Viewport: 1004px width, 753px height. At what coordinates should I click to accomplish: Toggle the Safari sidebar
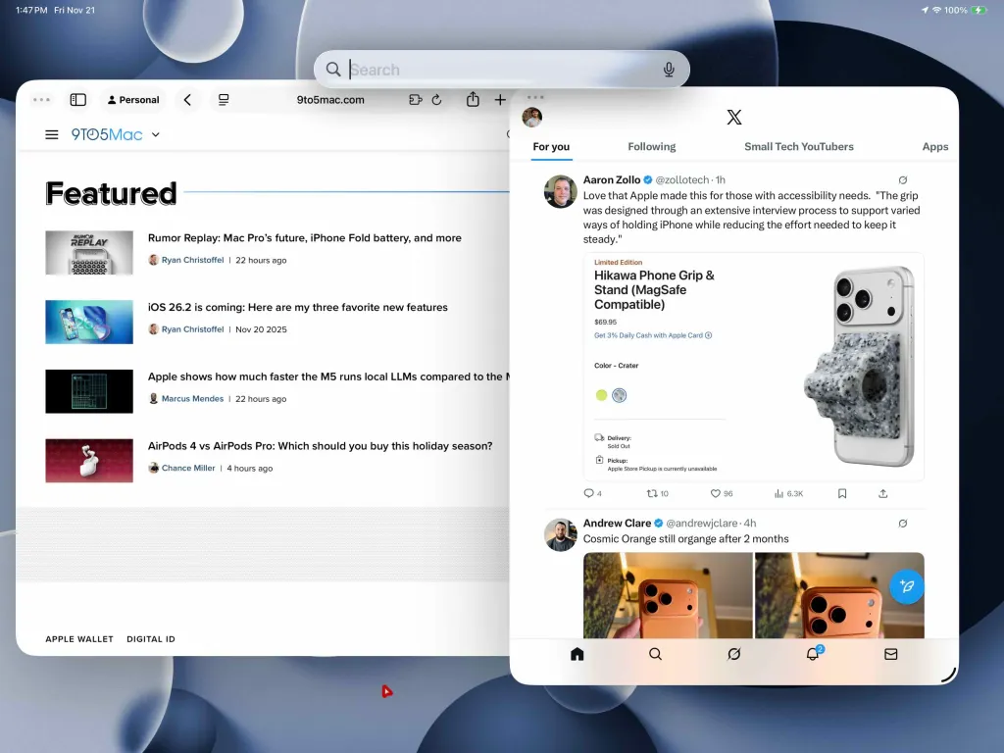pyautogui.click(x=78, y=100)
